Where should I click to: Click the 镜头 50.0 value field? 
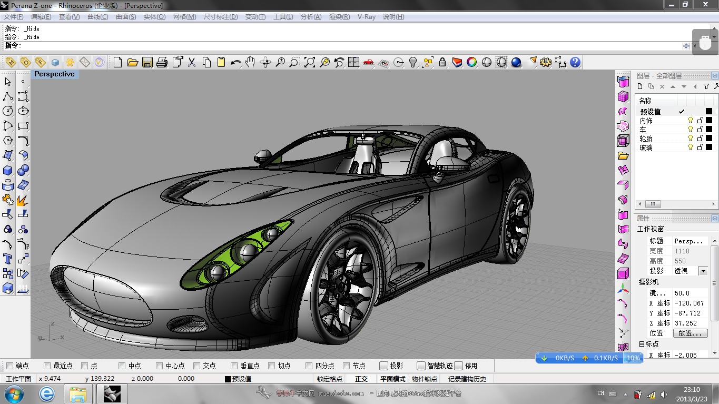pyautogui.click(x=690, y=293)
